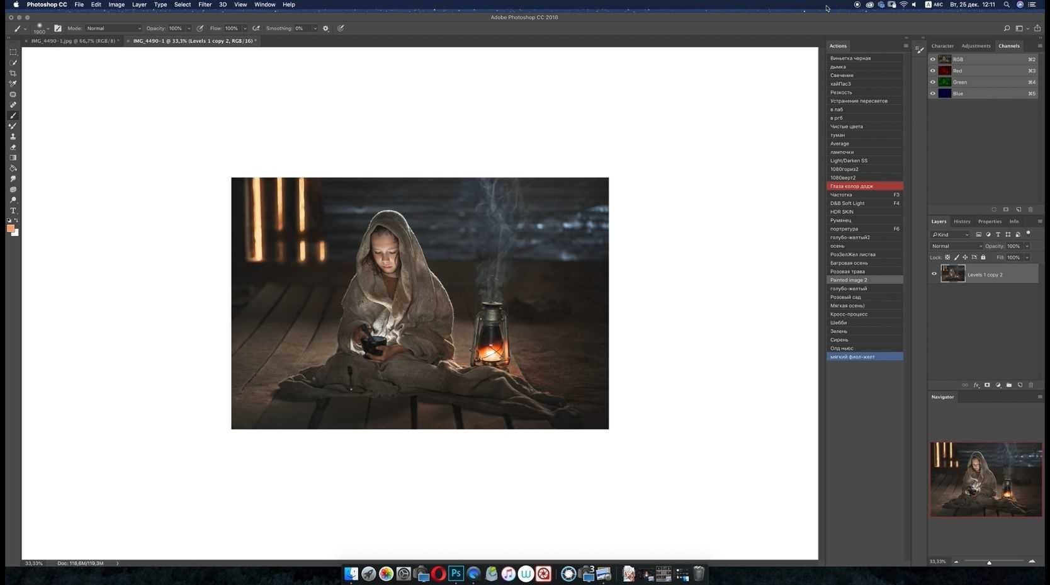Viewport: 1050px width, 585px height.
Task: Open smoothing options gear icon
Action: (325, 28)
